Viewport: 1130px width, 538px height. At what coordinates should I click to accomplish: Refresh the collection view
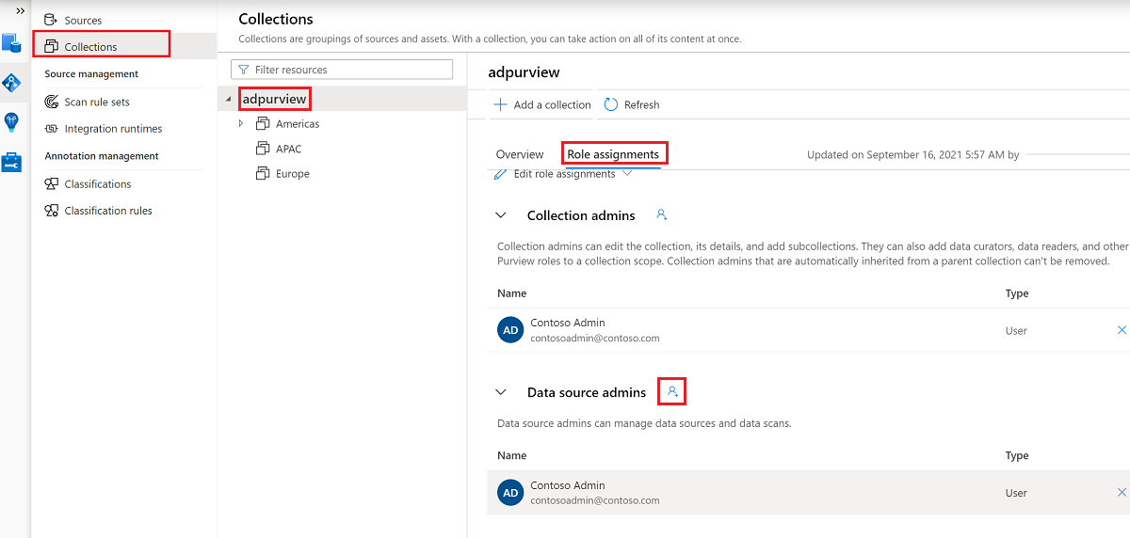point(632,104)
